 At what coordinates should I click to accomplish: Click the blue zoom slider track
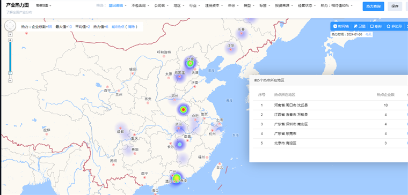(10, 57)
